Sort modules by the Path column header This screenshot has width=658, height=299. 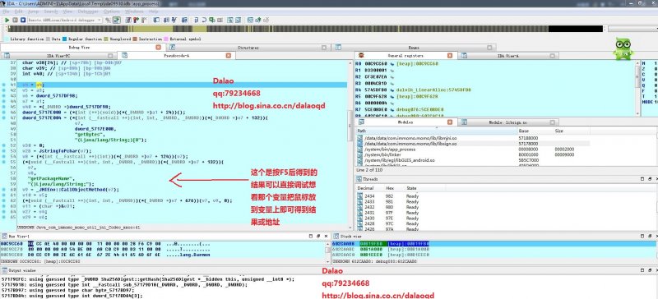437,131
